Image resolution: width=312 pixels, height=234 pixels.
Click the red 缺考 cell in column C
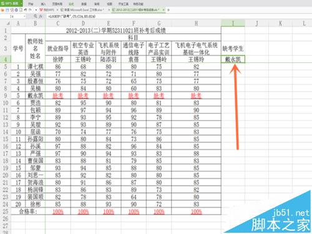[x=58, y=95]
